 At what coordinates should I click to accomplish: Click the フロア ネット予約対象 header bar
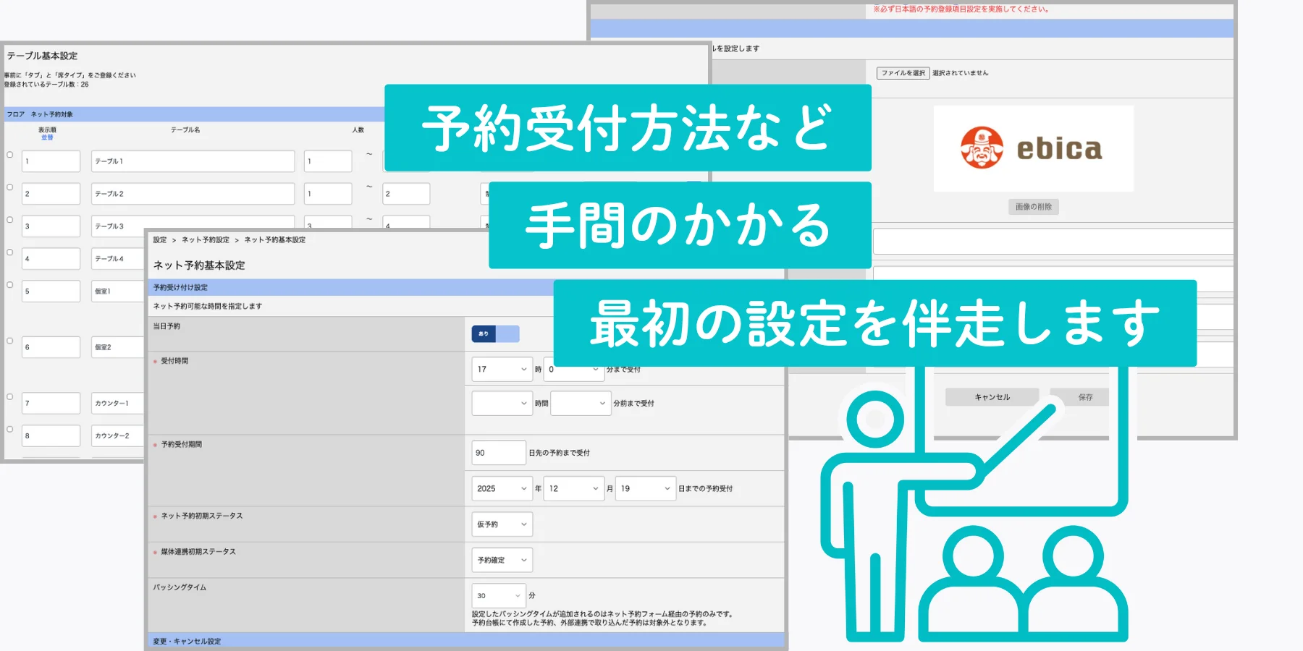[194, 114]
